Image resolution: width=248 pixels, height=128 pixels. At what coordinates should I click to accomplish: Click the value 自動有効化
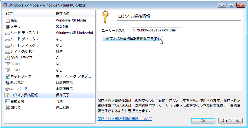pos(64,82)
